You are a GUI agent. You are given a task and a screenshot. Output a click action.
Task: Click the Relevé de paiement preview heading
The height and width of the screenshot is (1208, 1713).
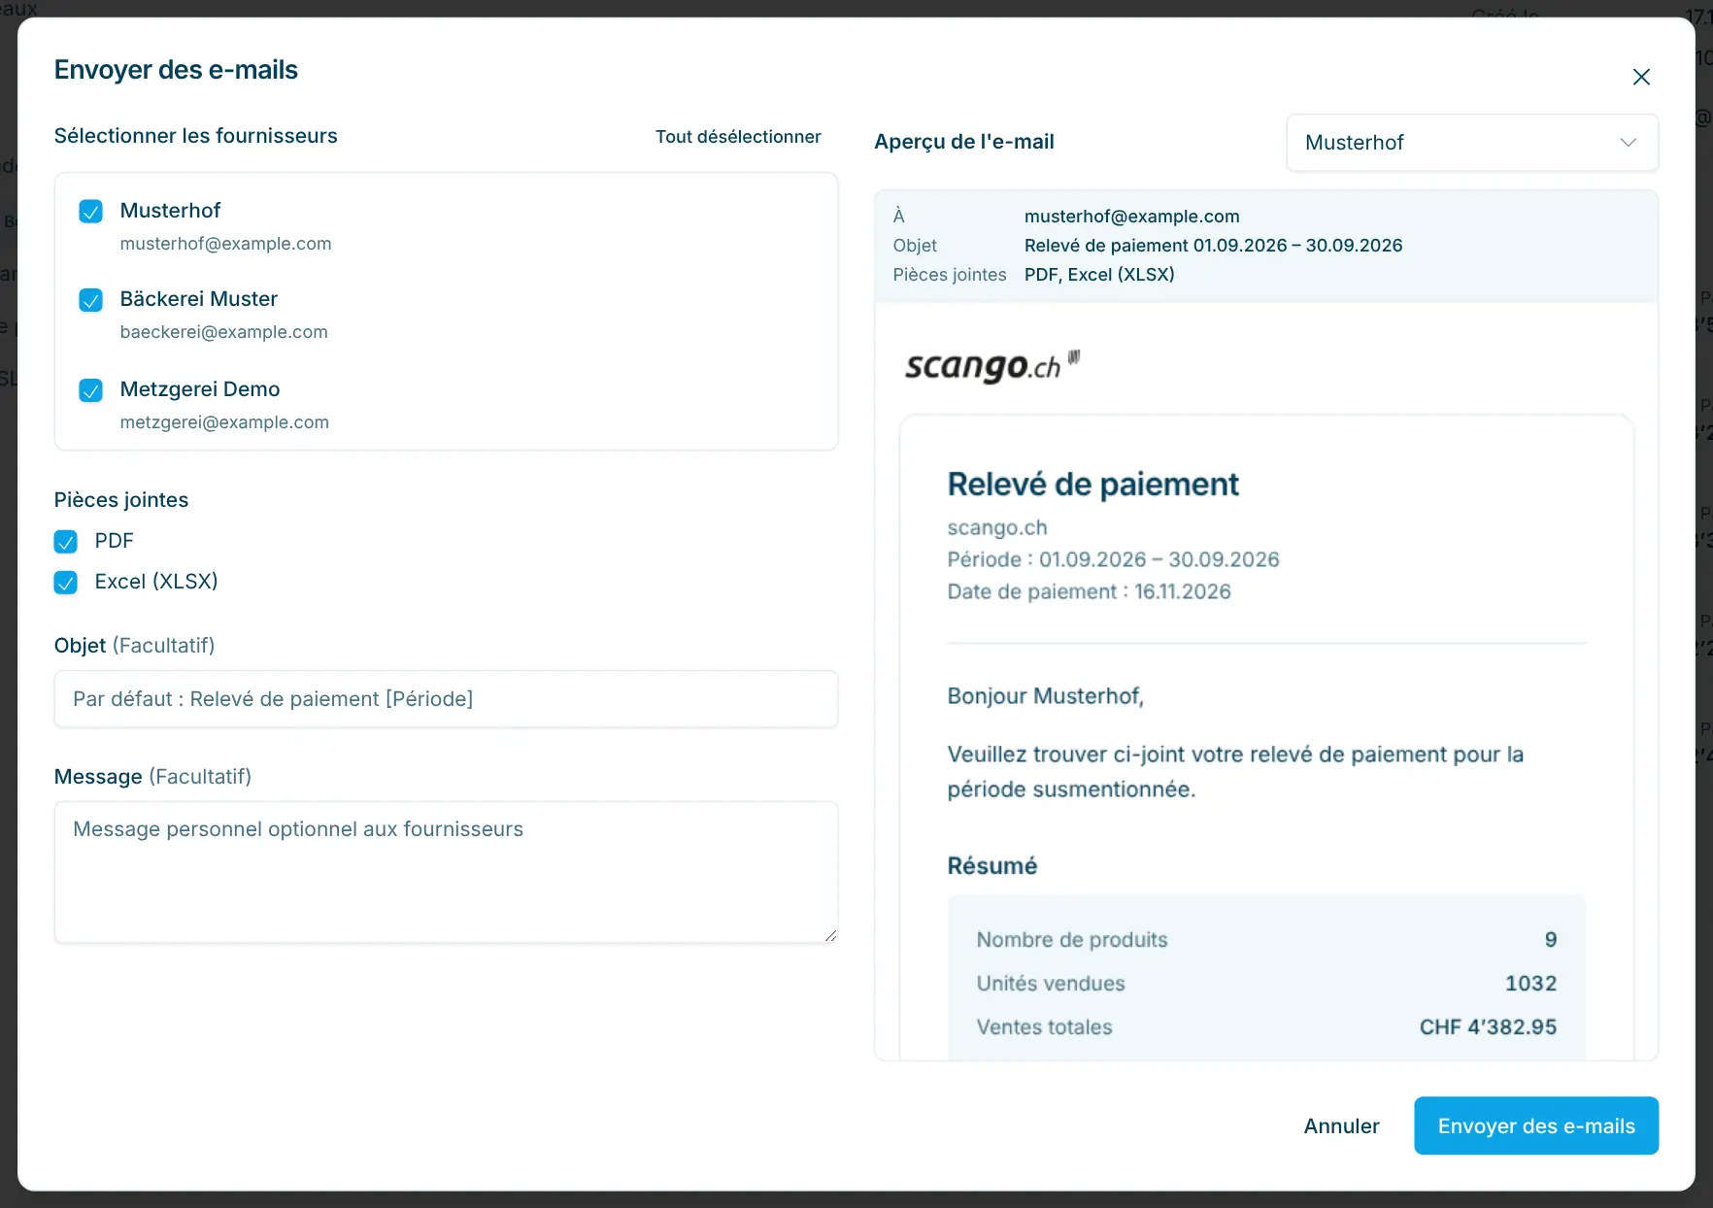[x=1092, y=485]
